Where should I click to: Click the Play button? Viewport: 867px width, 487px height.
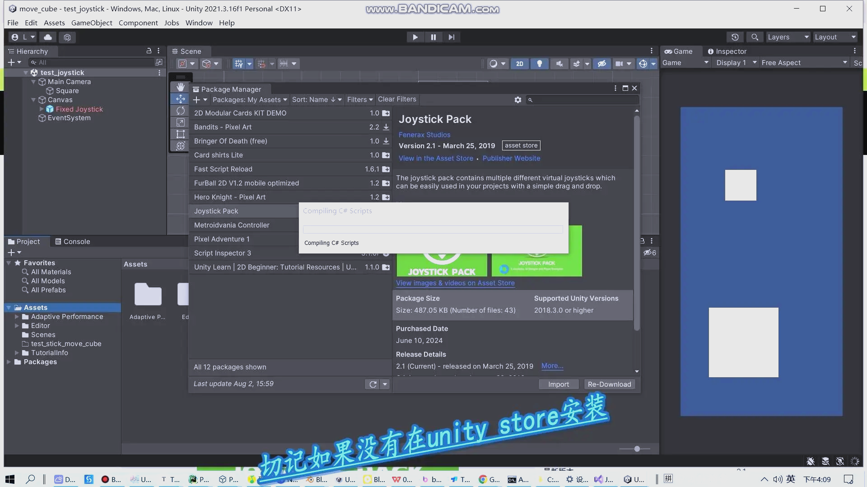tap(415, 37)
